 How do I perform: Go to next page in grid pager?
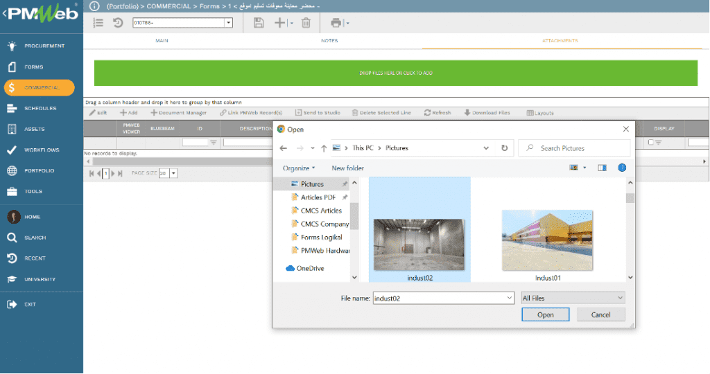pyautogui.click(x=113, y=173)
